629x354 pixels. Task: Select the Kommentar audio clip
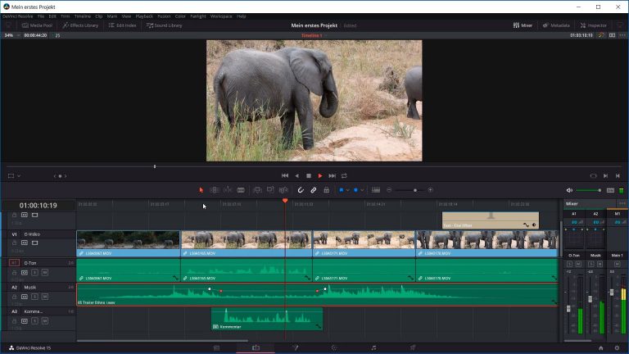267,319
